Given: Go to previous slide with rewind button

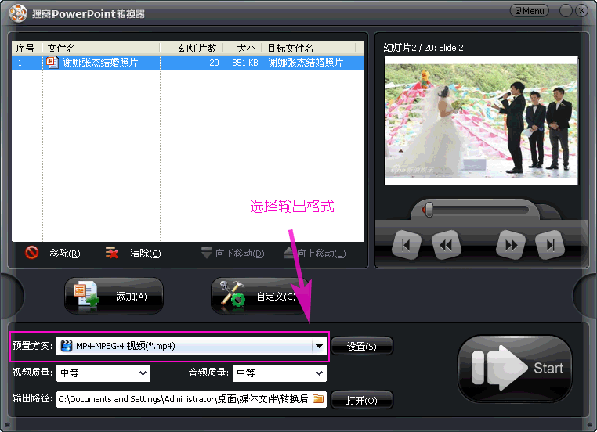Looking at the screenshot, I should click(x=447, y=245).
